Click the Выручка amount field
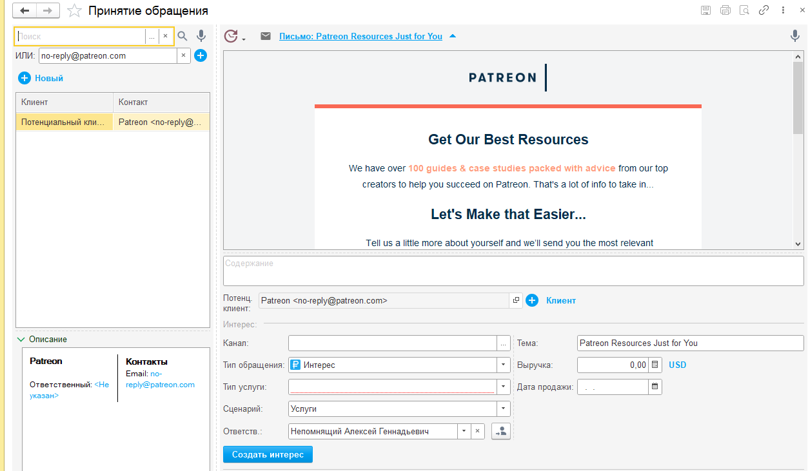Image resolution: width=808 pixels, height=471 pixels. coord(613,365)
